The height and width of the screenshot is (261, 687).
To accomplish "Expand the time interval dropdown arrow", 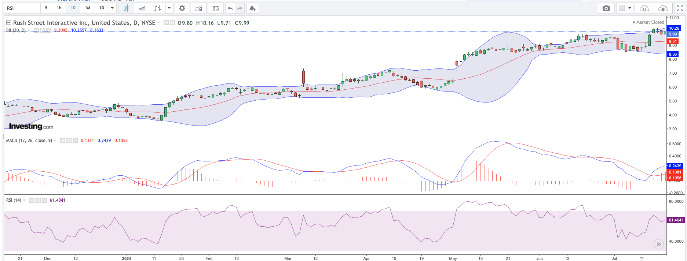I will coord(112,8).
